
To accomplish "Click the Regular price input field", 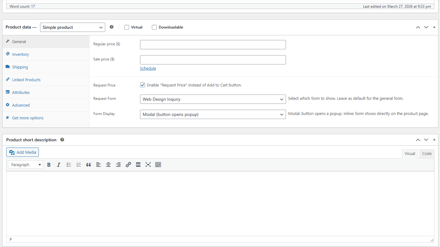I will [213, 45].
